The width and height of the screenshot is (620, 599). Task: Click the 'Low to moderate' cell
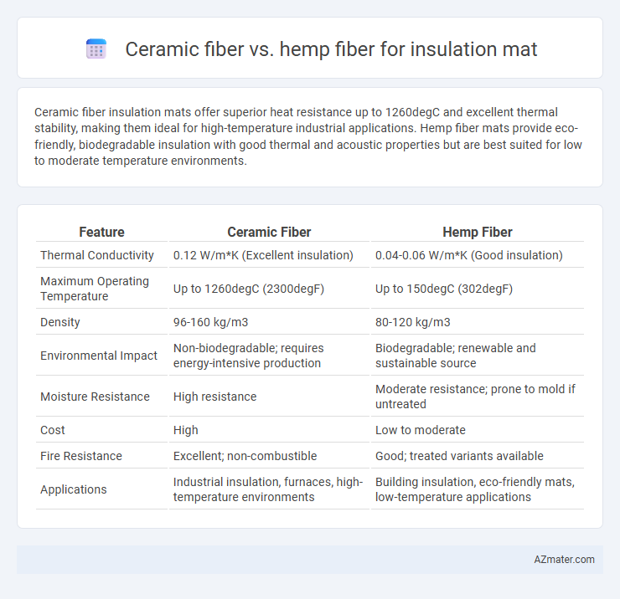(421, 430)
